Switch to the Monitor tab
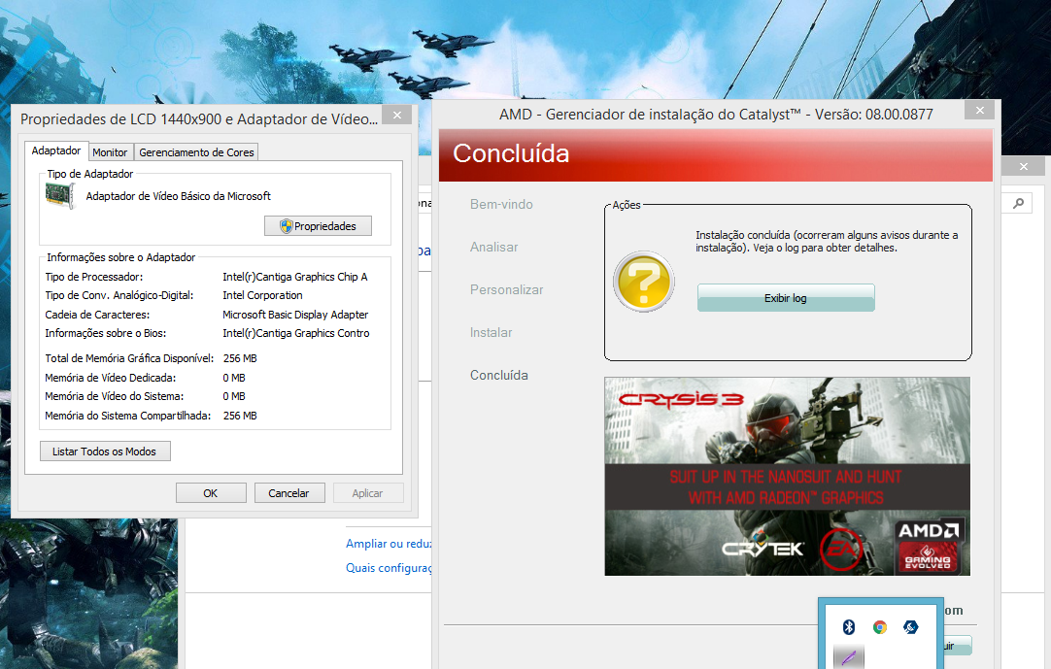Screen dimensions: 1051x669 coord(110,152)
